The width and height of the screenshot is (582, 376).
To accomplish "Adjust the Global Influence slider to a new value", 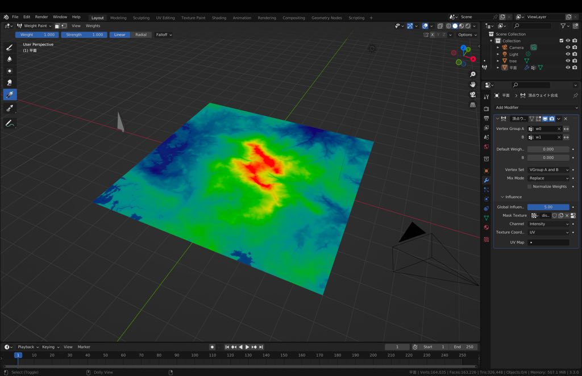I will tap(547, 207).
